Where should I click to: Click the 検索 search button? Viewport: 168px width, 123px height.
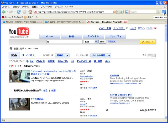click(x=102, y=42)
